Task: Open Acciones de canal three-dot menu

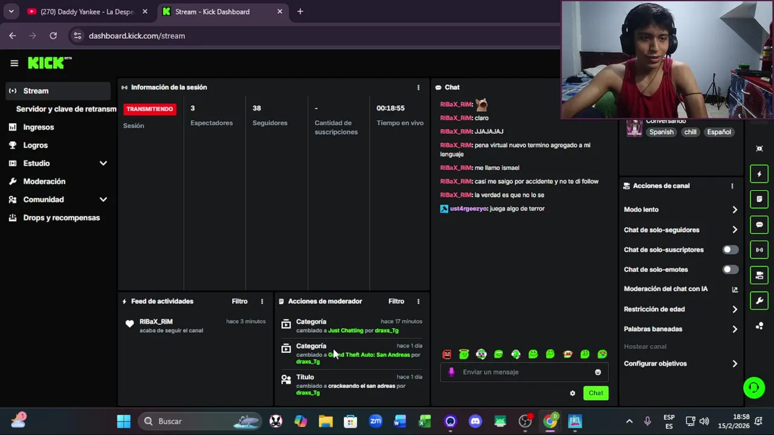Action: point(732,186)
